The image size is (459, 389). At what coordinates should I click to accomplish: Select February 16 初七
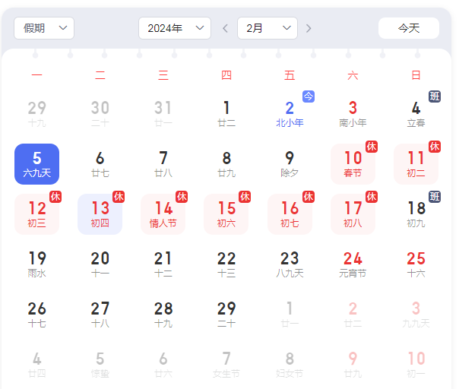[x=290, y=214]
